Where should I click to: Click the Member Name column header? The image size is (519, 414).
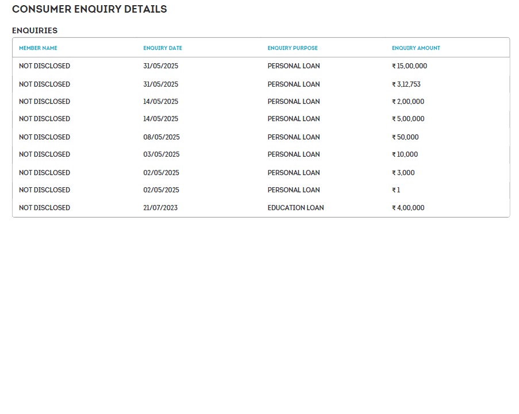coord(38,48)
